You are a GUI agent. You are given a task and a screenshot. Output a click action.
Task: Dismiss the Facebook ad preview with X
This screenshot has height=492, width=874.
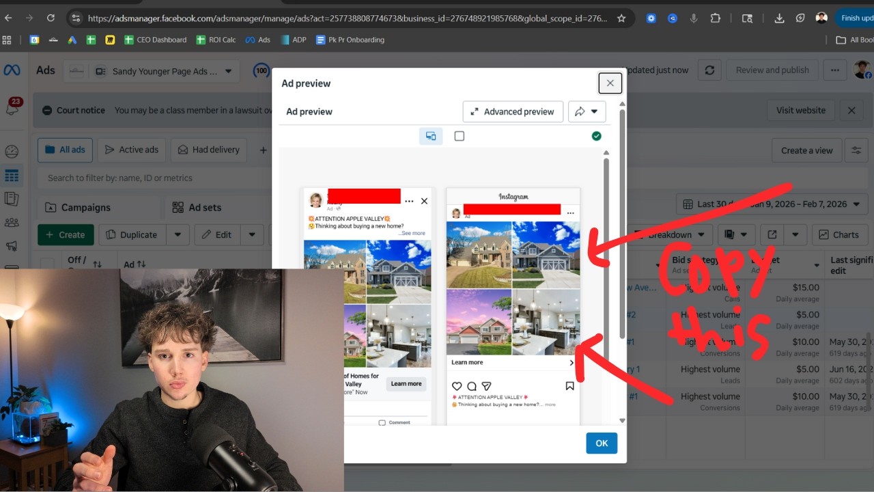click(424, 201)
